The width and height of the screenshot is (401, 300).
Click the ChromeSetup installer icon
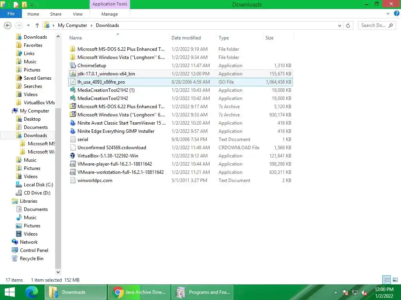pyautogui.click(x=73, y=66)
